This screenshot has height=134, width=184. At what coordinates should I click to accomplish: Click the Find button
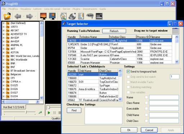74,110
